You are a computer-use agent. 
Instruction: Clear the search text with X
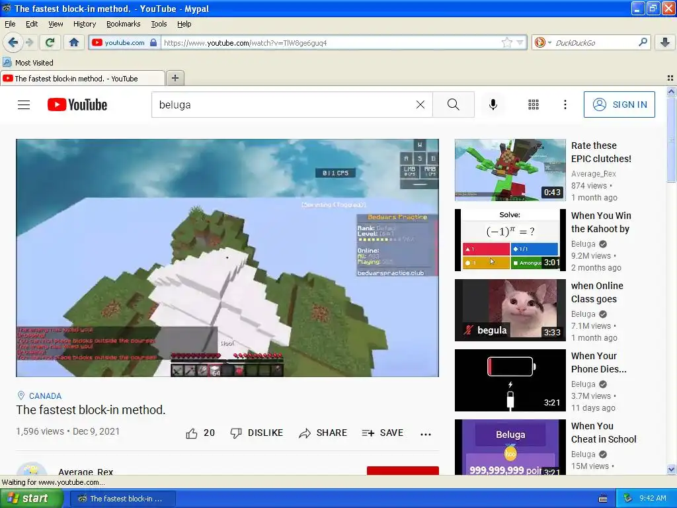tap(420, 105)
